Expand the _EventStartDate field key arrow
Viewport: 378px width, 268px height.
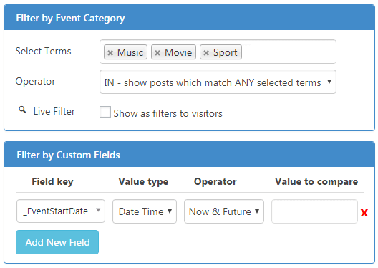tap(98, 211)
